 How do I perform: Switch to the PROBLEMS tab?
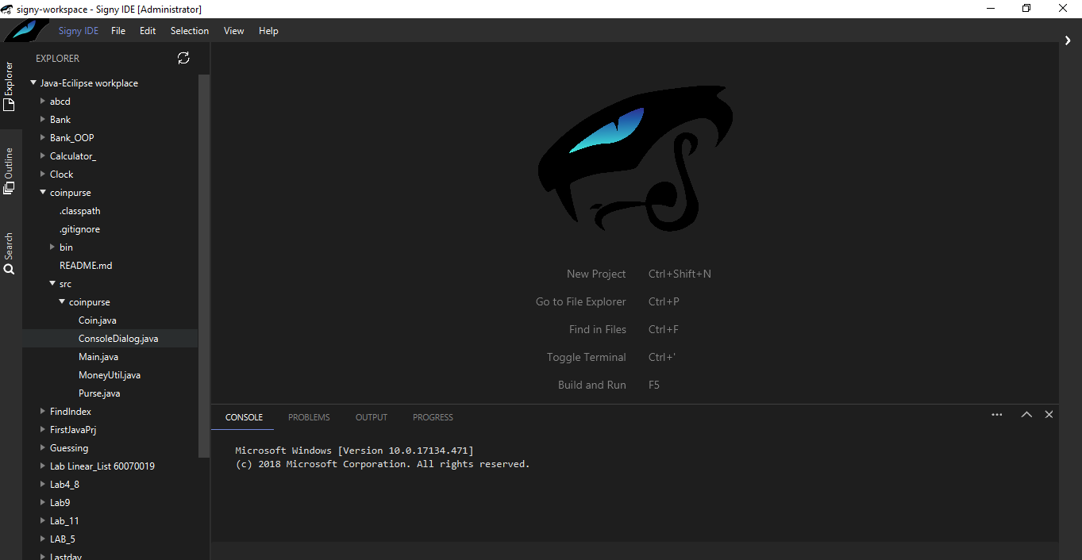[309, 417]
